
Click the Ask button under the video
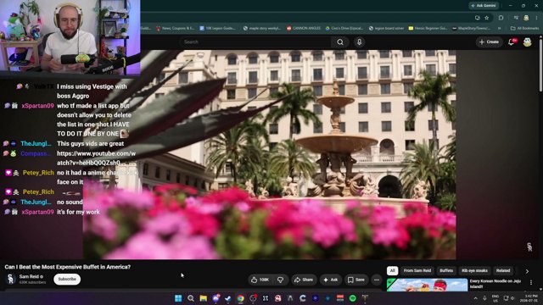click(330, 280)
